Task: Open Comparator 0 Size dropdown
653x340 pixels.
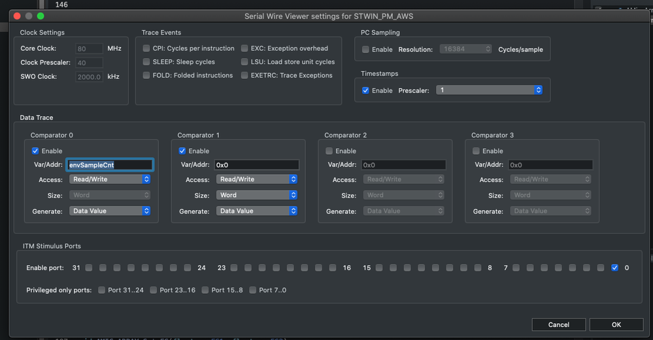Action: pyautogui.click(x=110, y=195)
